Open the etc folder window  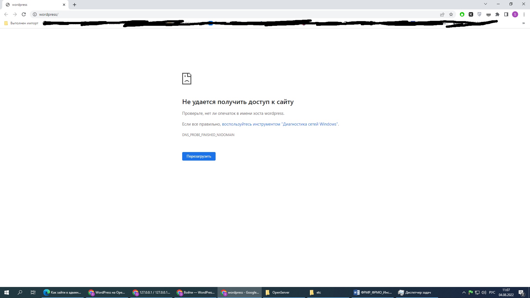(328, 292)
